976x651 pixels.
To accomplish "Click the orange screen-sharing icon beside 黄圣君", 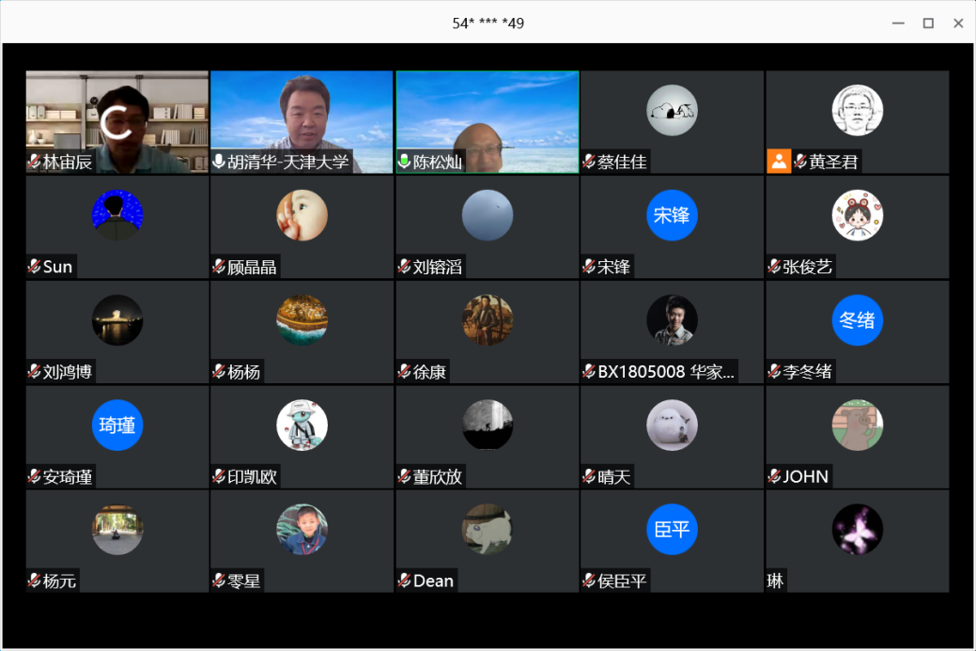I will coord(779,162).
